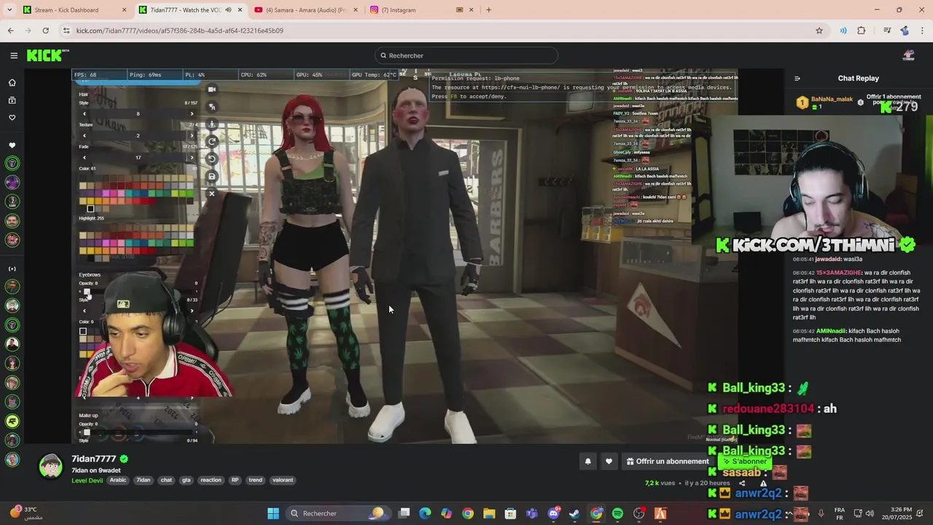Mute the 7idan7777 tab audio icon
Screen dimensions: 933x525
pyautogui.click(x=228, y=10)
